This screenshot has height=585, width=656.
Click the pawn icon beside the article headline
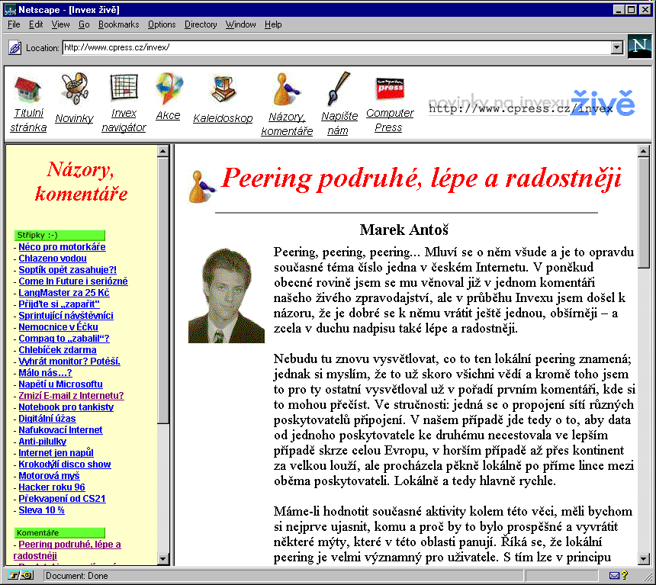[201, 187]
